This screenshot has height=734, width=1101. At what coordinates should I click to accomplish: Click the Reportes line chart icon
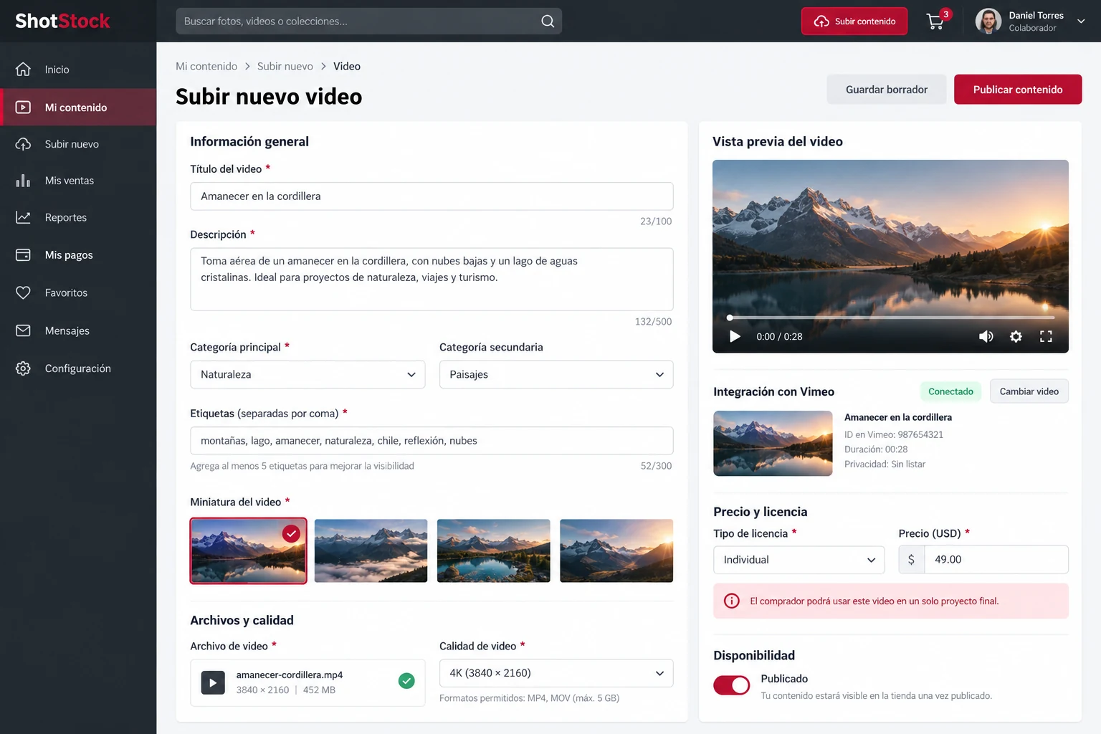coord(23,217)
